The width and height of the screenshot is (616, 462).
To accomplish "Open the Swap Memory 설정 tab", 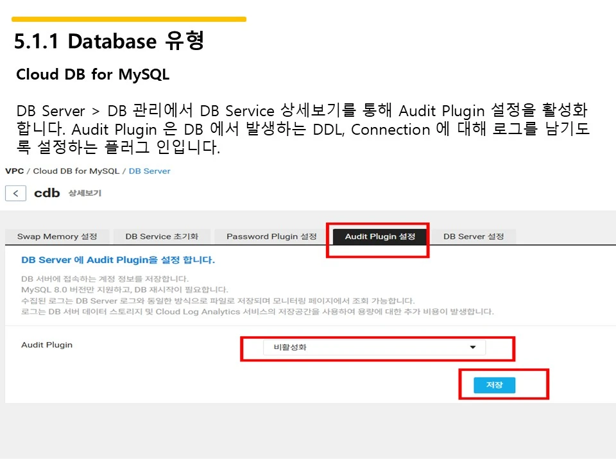I will [x=57, y=237].
